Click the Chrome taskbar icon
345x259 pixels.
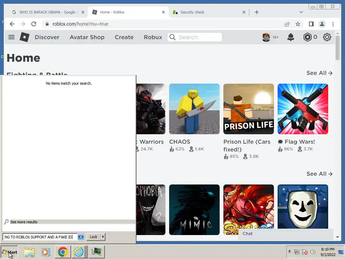point(63,252)
